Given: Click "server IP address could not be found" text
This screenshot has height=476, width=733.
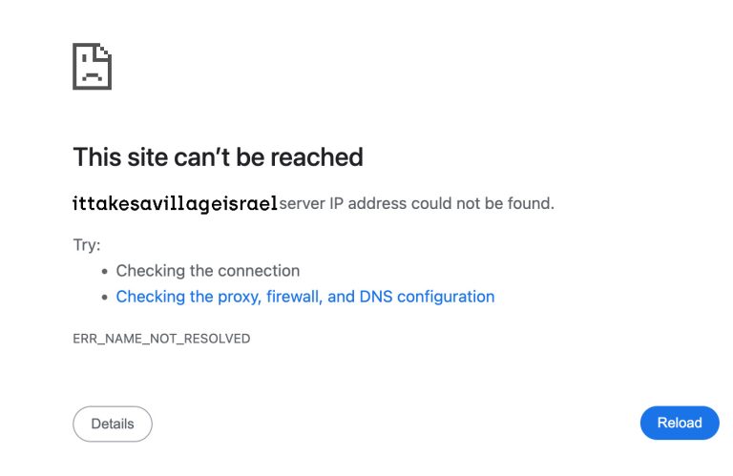Looking at the screenshot, I should coord(416,203).
